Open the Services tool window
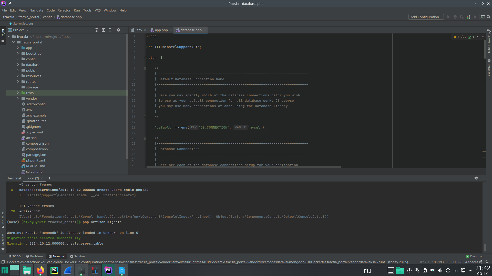Viewport: 492px width, 276px height. (x=78, y=256)
